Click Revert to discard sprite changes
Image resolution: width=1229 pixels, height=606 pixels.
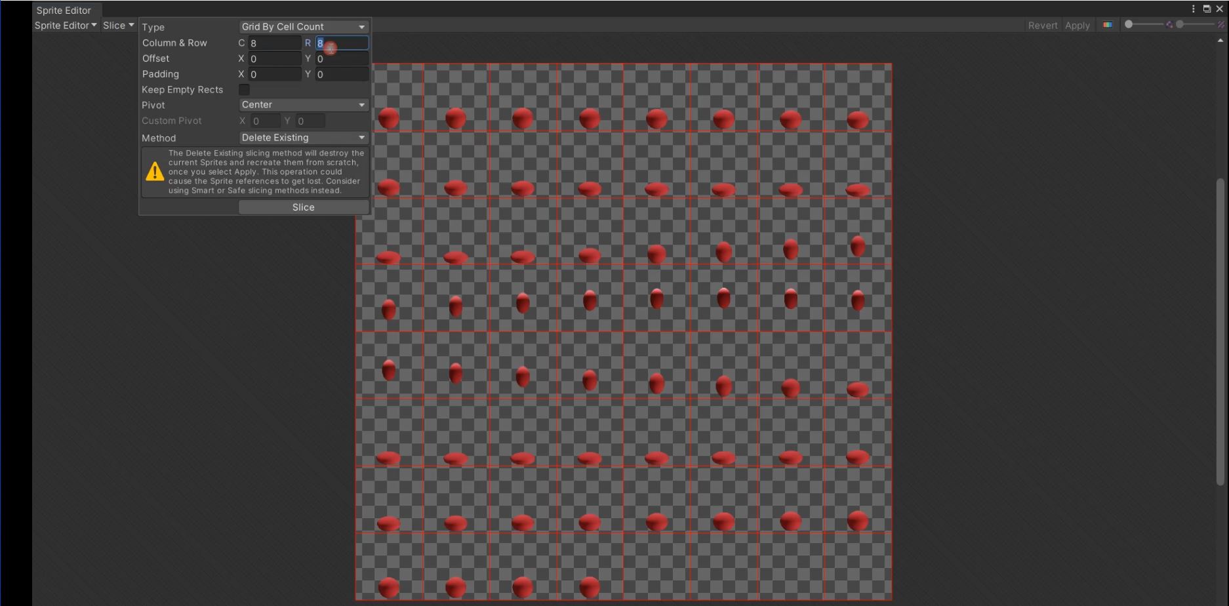click(x=1042, y=26)
